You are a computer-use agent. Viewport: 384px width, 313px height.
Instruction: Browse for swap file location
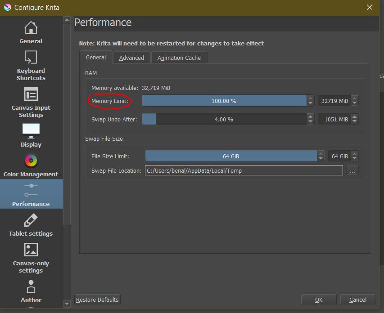(x=352, y=170)
